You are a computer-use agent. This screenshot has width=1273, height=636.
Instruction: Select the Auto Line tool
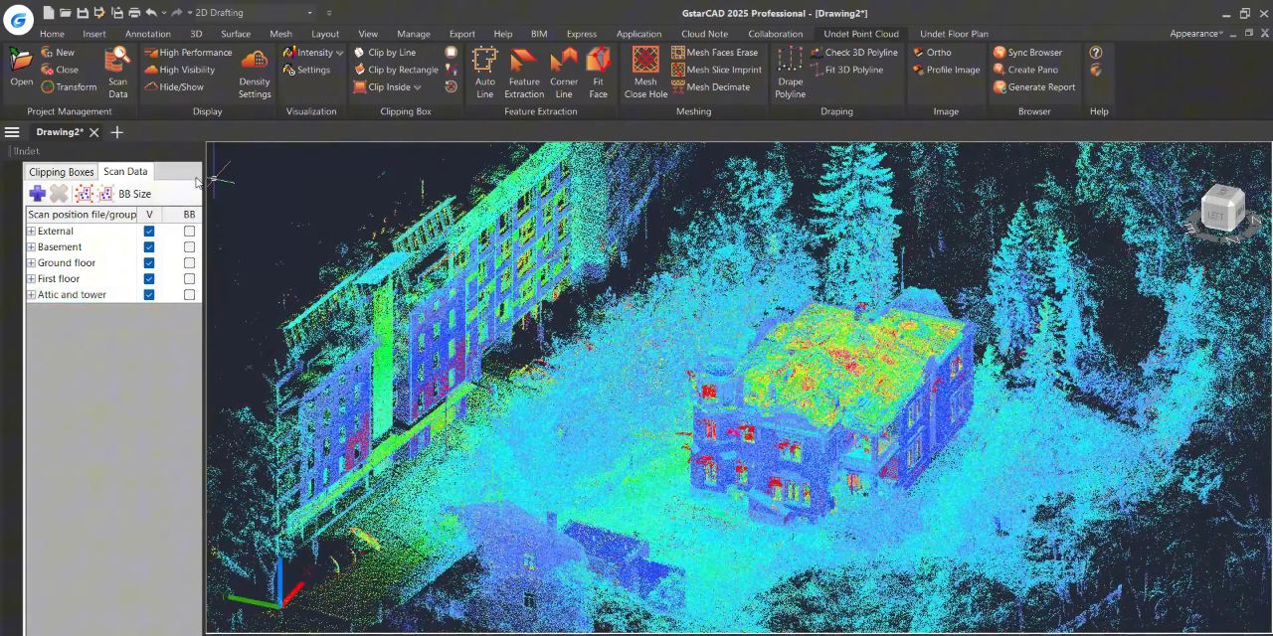[x=485, y=74]
